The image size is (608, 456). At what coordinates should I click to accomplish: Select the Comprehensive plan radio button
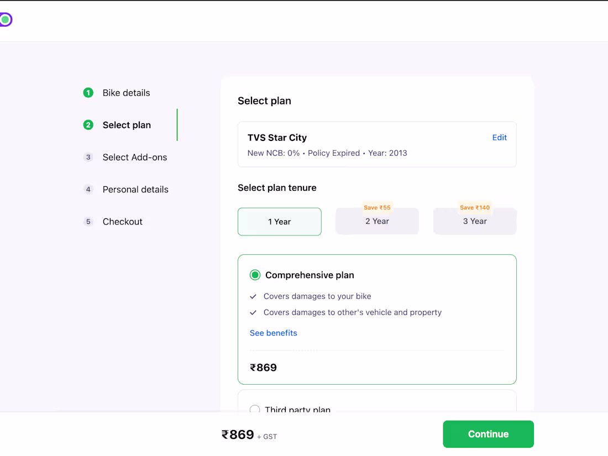255,275
